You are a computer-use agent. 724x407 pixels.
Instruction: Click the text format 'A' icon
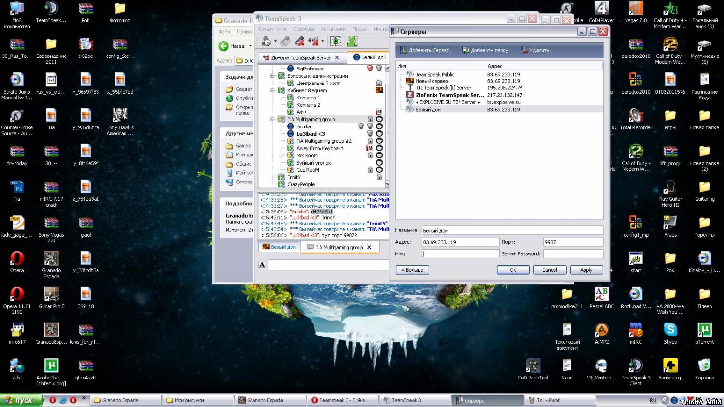click(x=262, y=265)
